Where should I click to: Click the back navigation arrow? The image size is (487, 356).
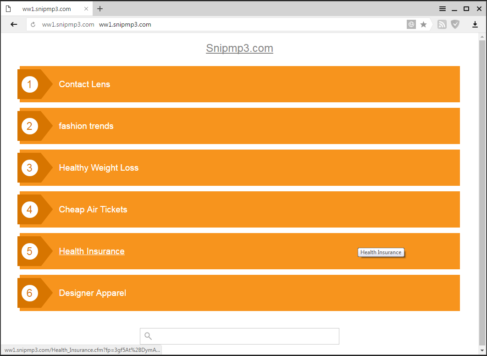coord(14,24)
